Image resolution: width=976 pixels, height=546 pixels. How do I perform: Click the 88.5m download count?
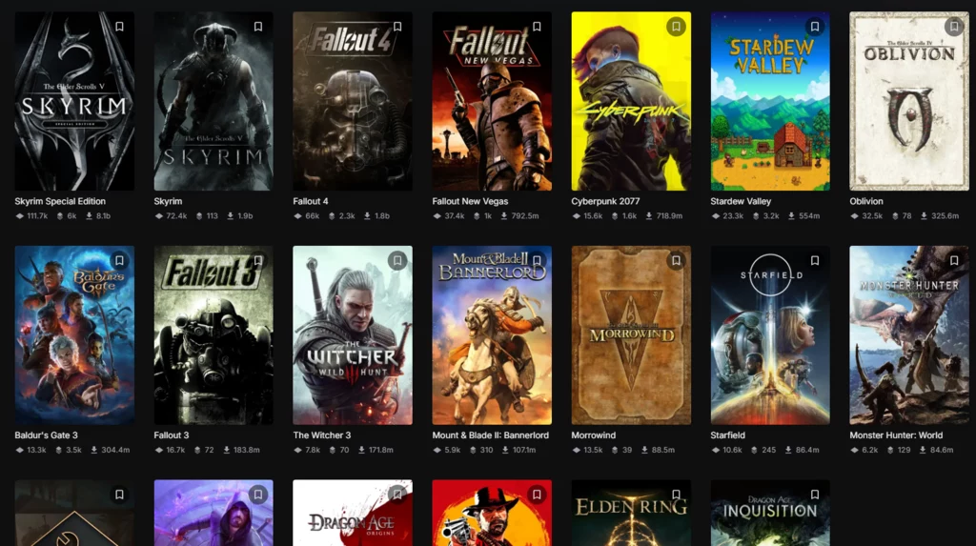[x=658, y=450]
